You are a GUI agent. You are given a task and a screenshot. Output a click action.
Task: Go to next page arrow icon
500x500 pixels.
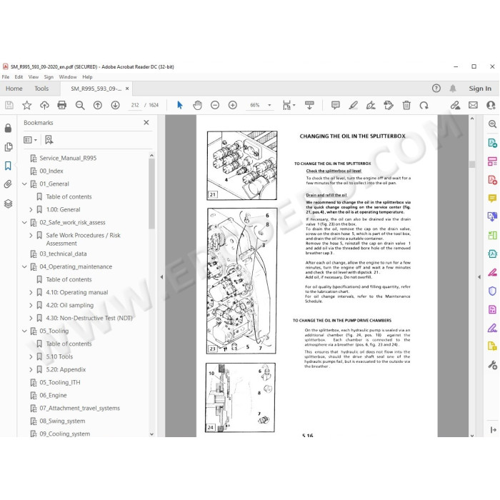[x=115, y=105]
